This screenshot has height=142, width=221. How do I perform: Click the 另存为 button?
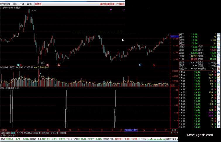point(20,133)
